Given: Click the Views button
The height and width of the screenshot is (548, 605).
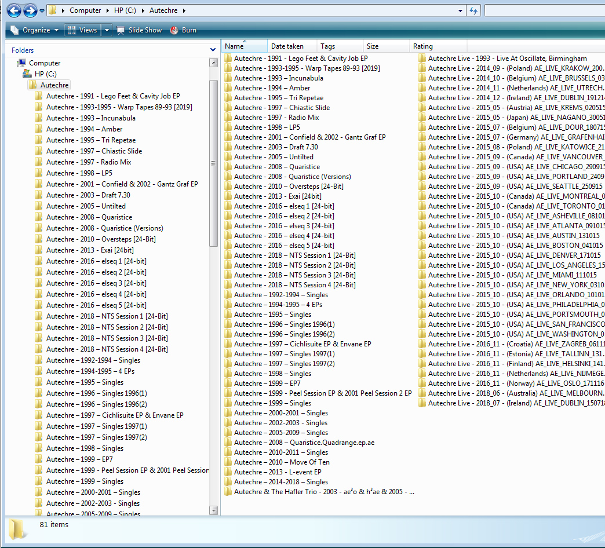Looking at the screenshot, I should click(x=82, y=30).
